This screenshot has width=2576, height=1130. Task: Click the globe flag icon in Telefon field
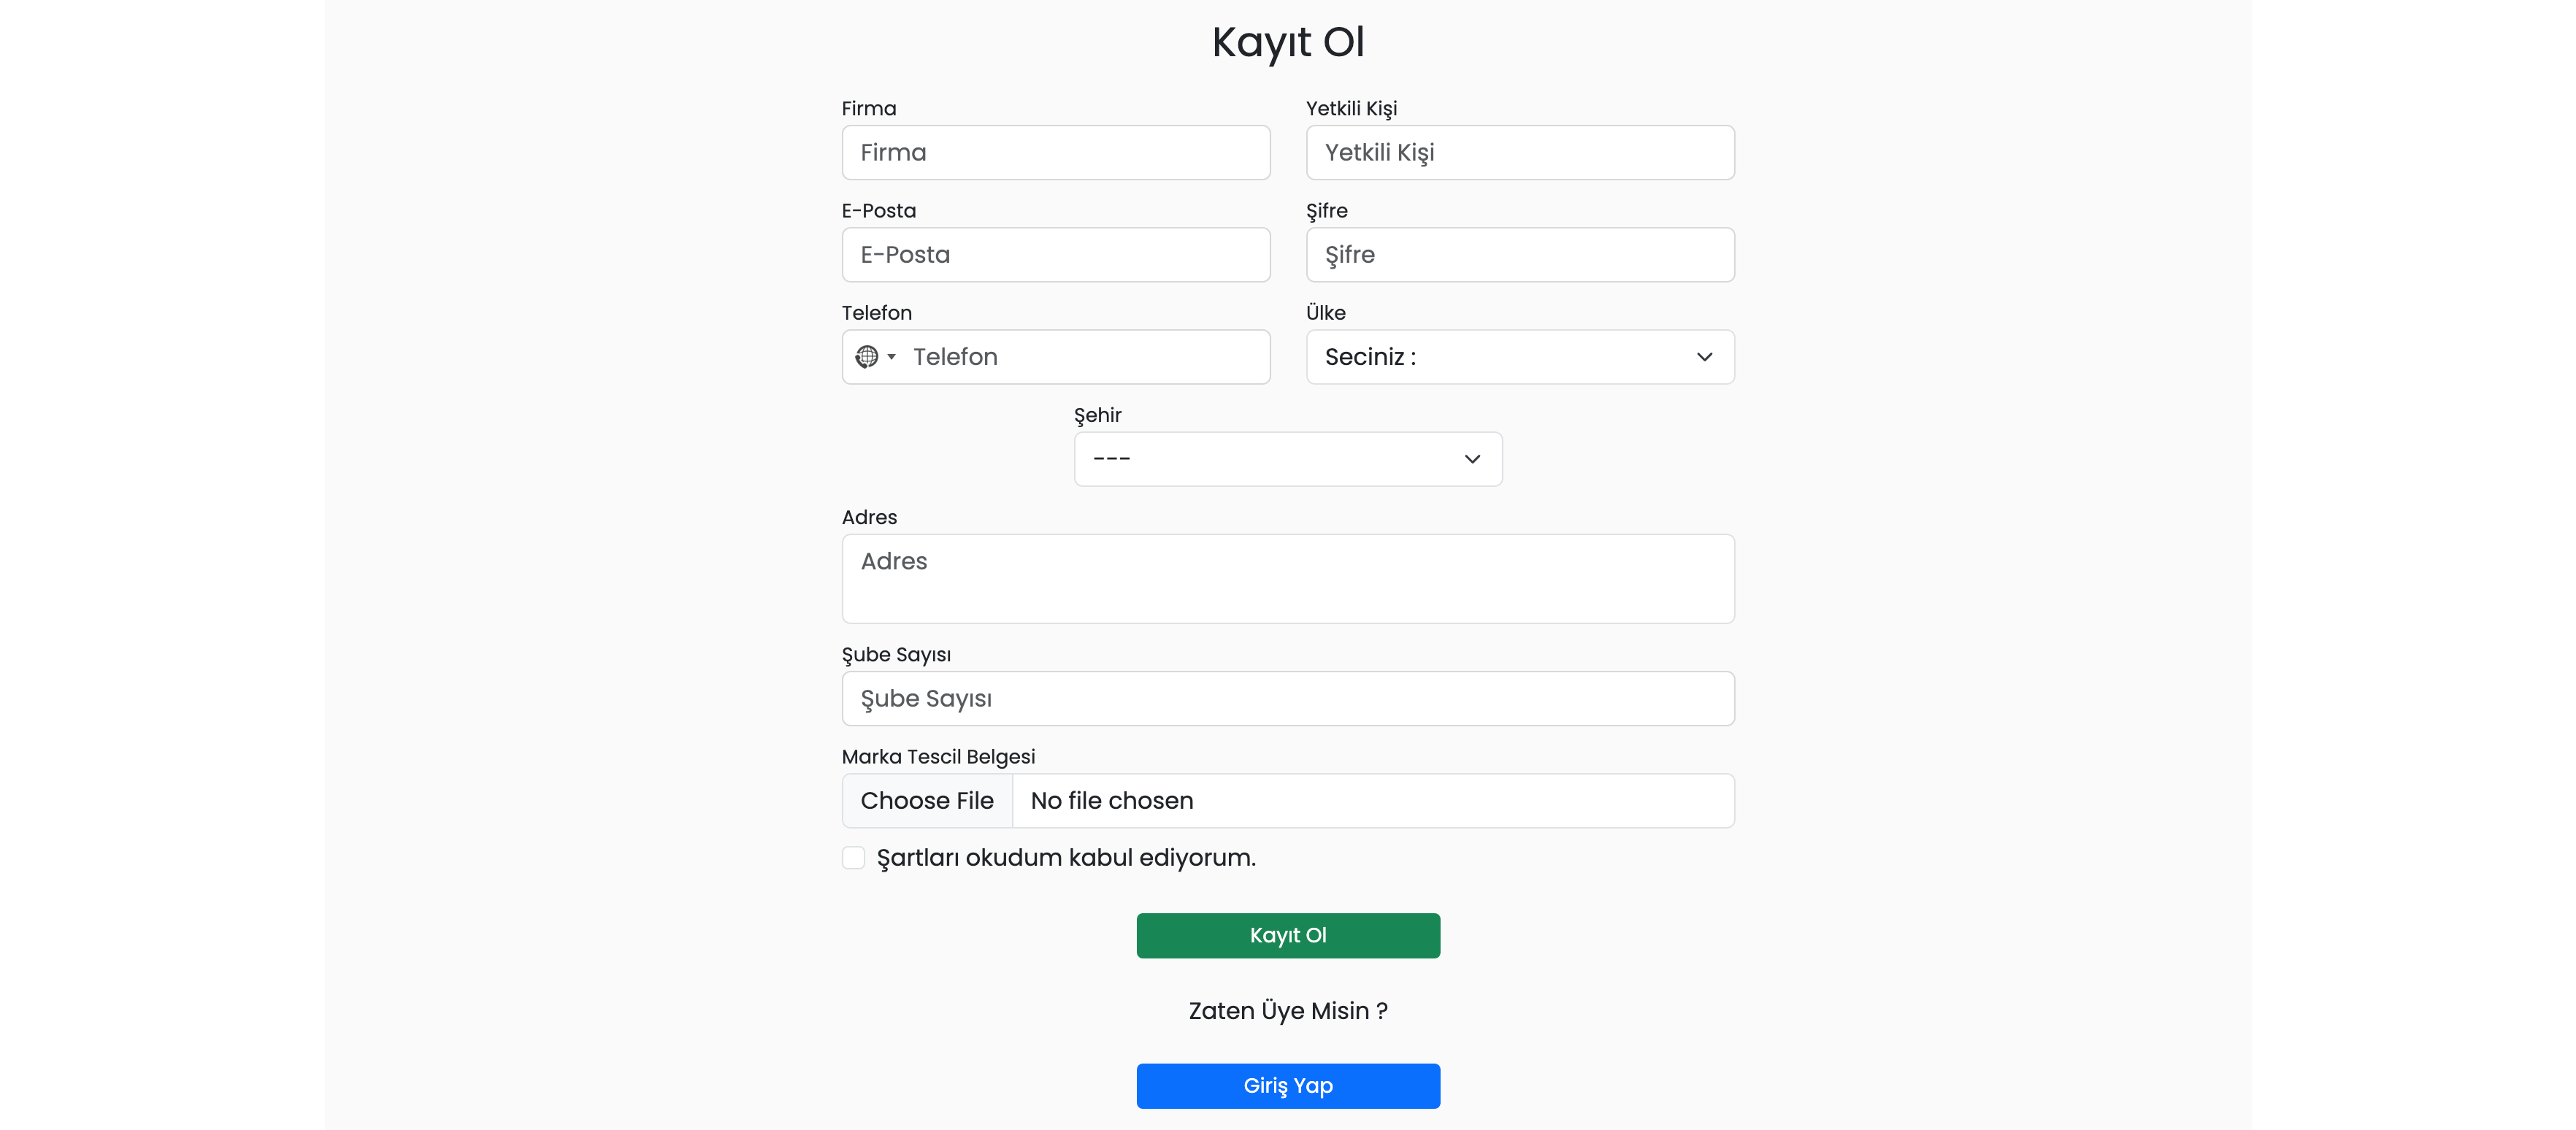pyautogui.click(x=866, y=357)
